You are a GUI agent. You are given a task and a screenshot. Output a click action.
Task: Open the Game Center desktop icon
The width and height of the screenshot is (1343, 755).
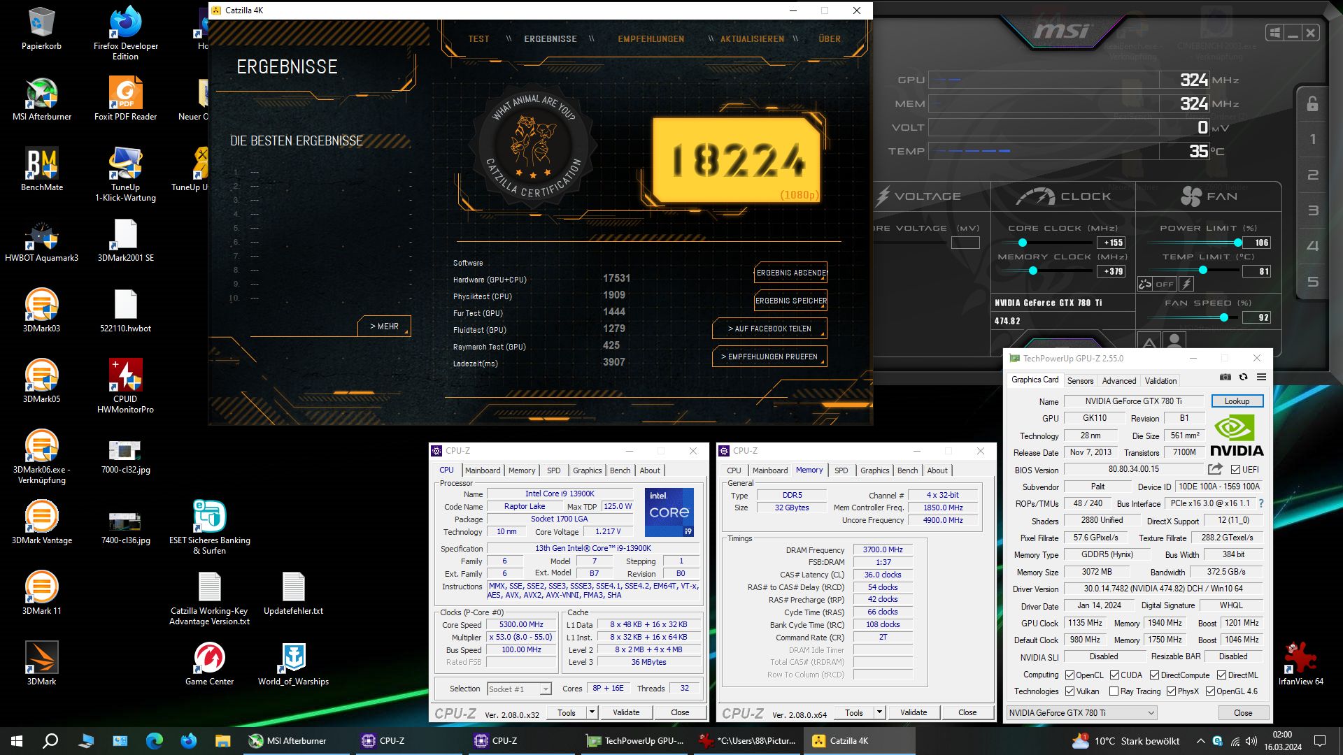(210, 664)
